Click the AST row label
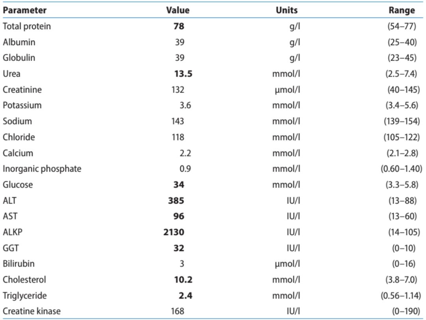The image size is (426, 320). coord(10,216)
